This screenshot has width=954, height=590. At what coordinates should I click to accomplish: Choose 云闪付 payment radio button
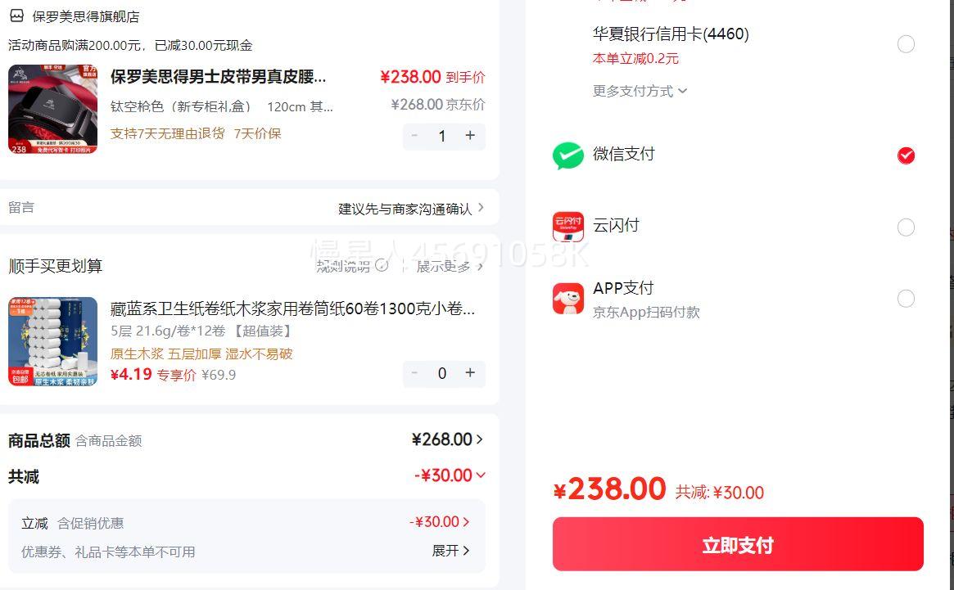pos(906,227)
